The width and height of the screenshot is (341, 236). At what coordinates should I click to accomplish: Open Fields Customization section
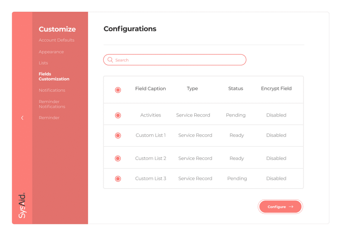coord(54,76)
